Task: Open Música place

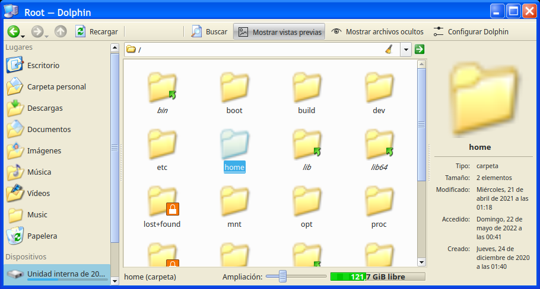Action: pyautogui.click(x=57, y=172)
